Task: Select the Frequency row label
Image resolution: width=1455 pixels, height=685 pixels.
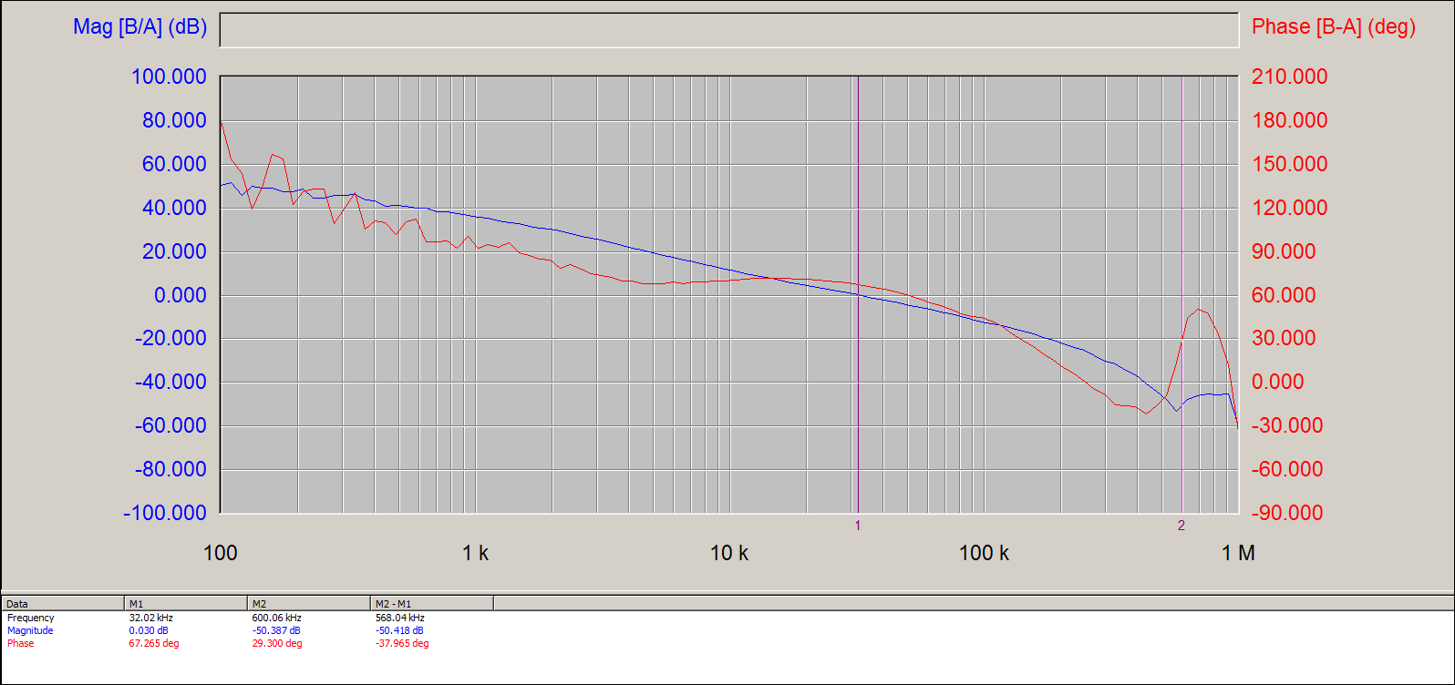Action: click(31, 618)
